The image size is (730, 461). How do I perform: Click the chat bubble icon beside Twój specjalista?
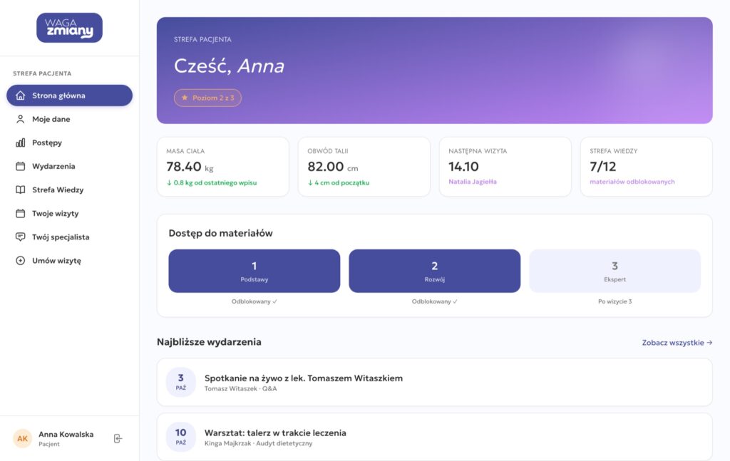click(x=21, y=237)
